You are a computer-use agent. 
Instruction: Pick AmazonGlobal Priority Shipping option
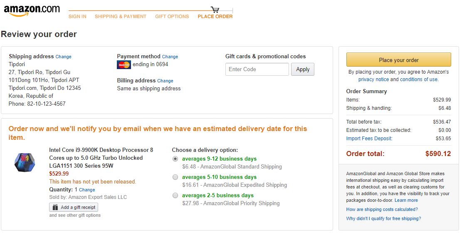[x=175, y=195]
